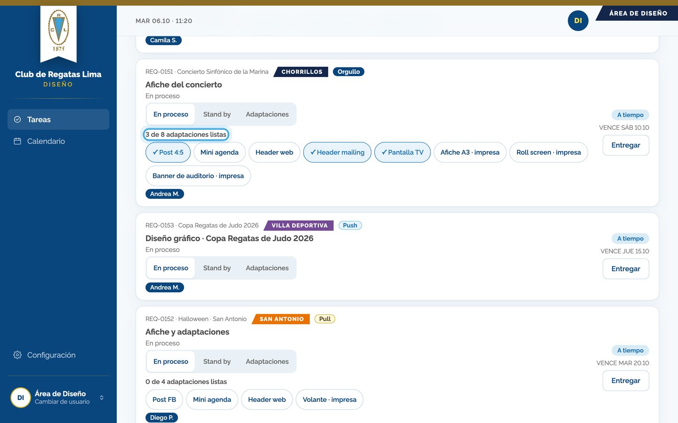Viewport: 678px width, 423px height.
Task: Open Configuración settings
Action: coord(58,355)
